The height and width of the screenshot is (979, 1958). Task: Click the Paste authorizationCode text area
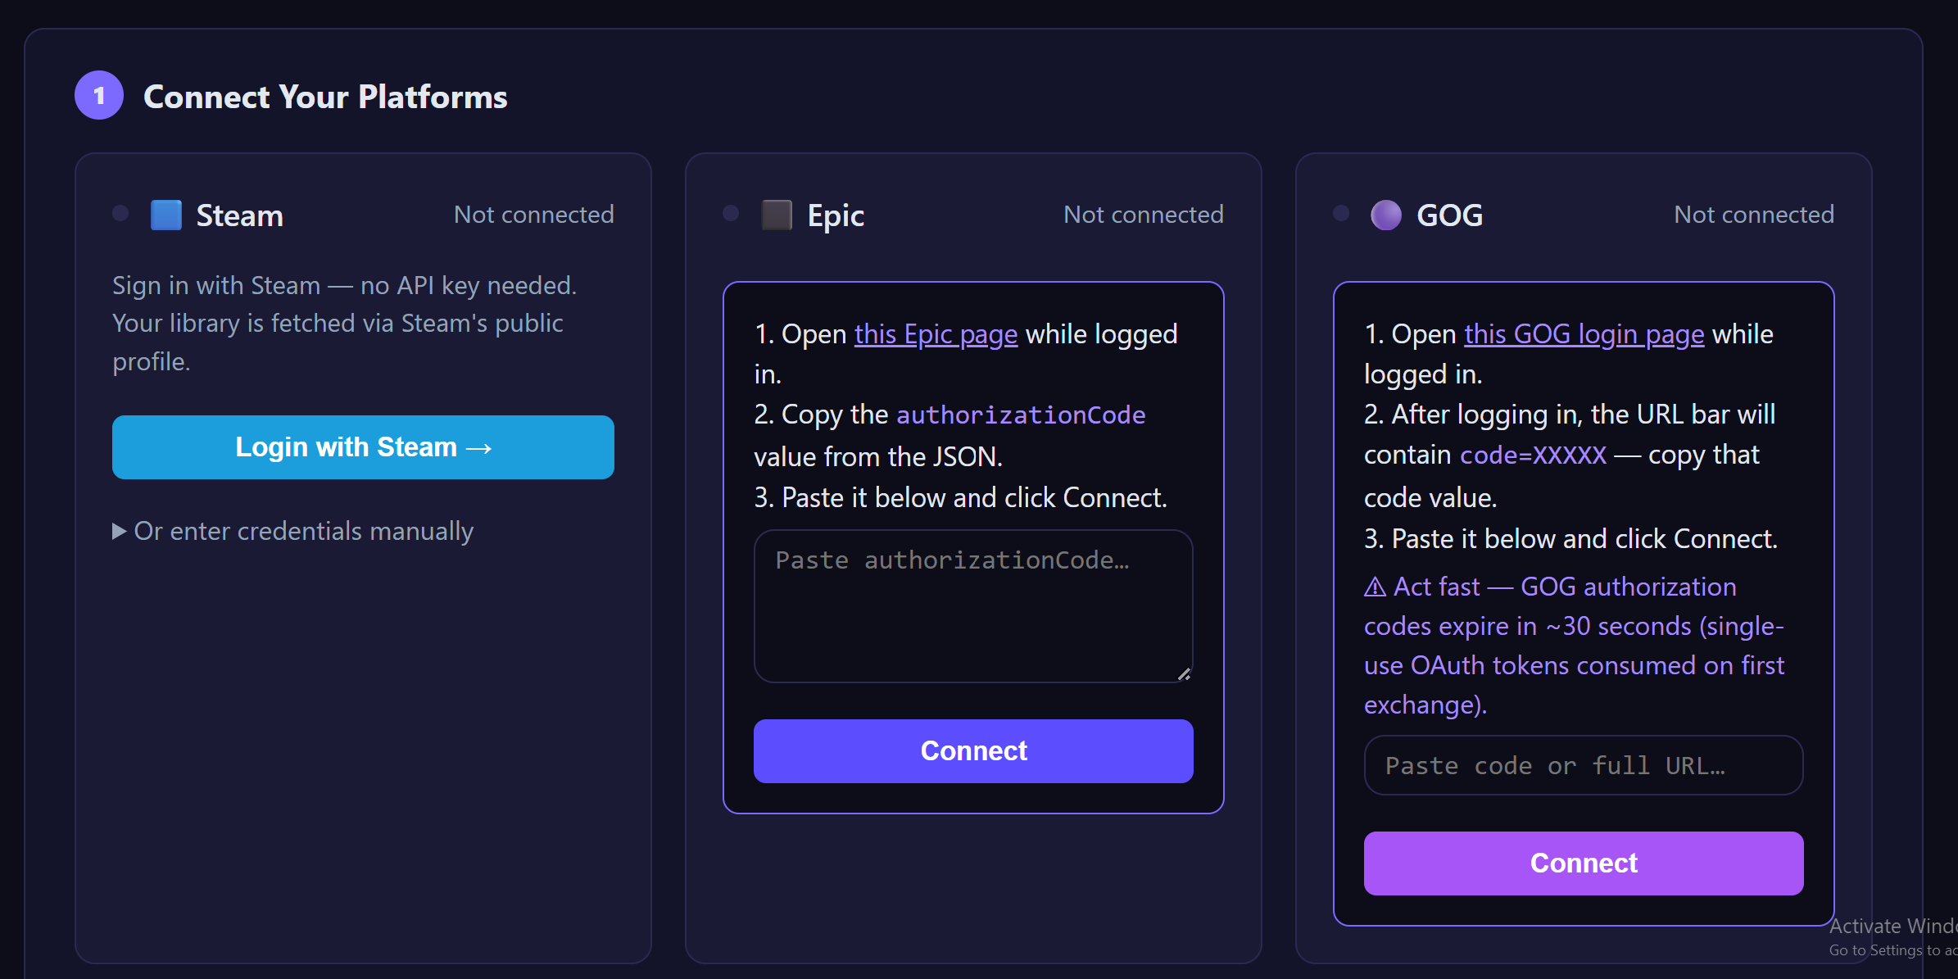pos(973,606)
